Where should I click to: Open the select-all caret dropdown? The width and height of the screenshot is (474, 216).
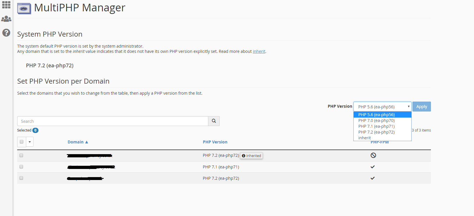(30, 142)
